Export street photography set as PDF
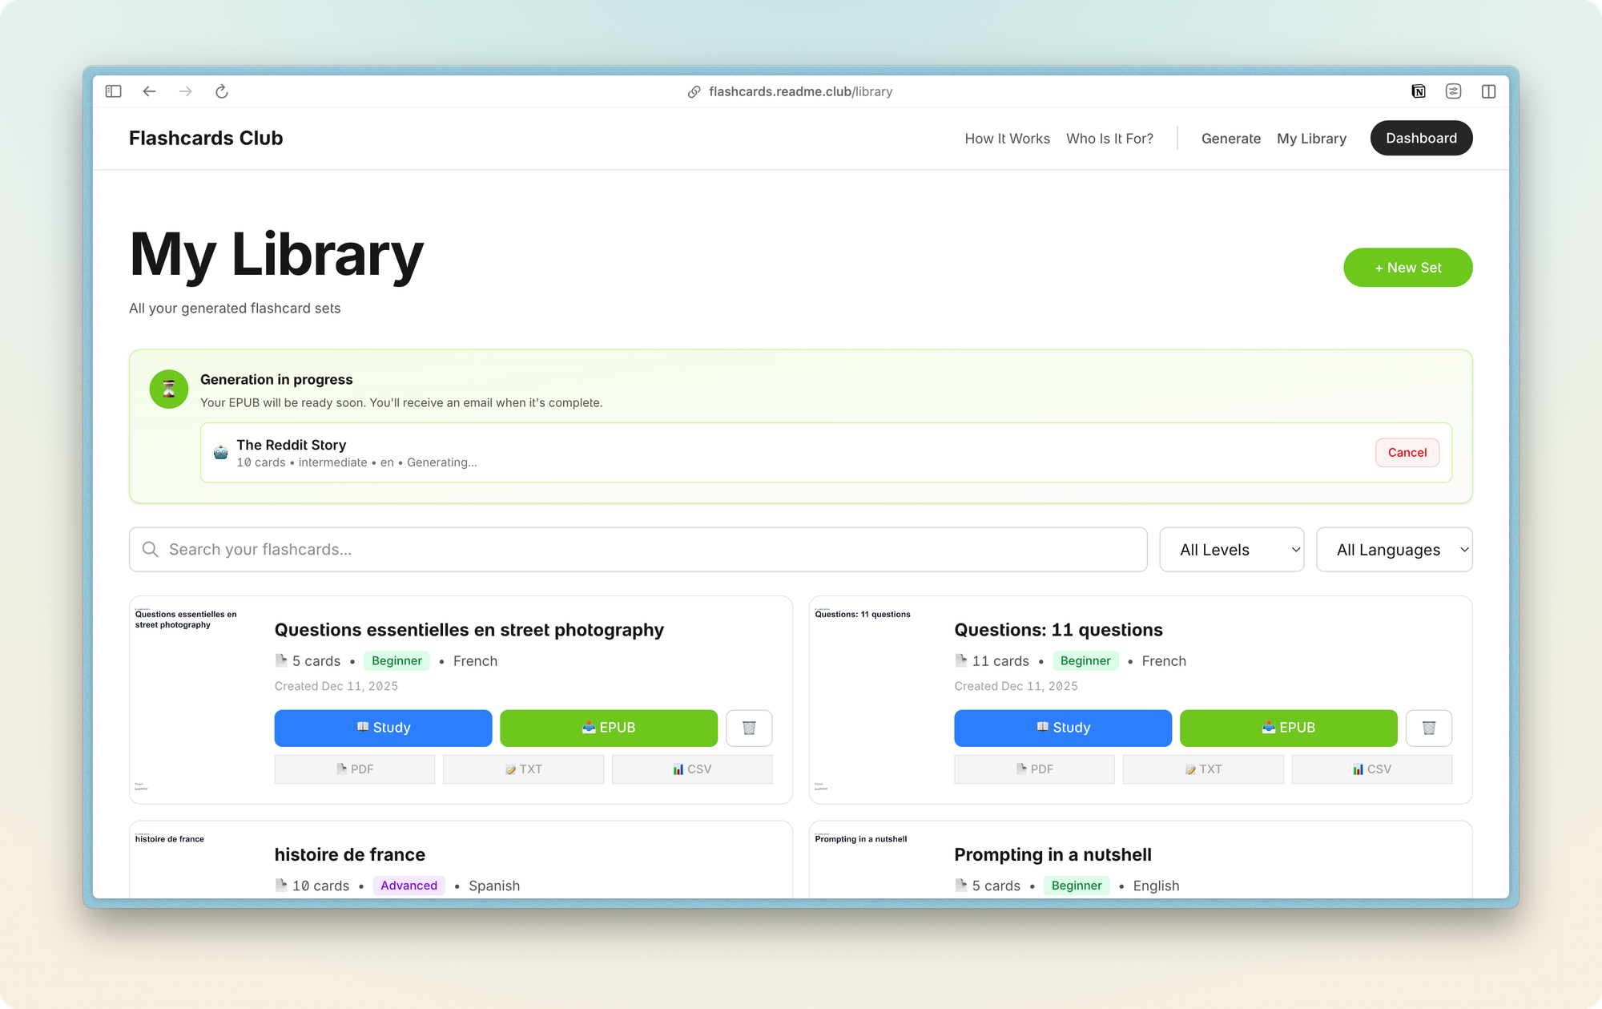1602x1009 pixels. (x=354, y=769)
